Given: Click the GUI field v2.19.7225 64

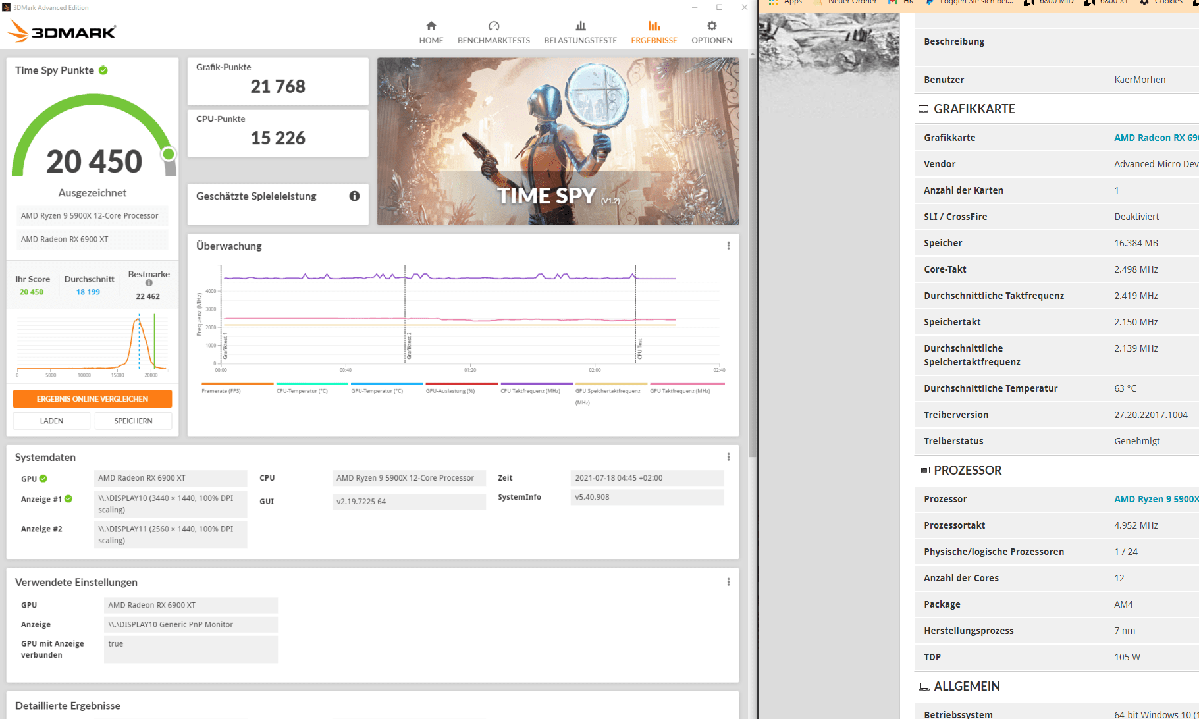Looking at the screenshot, I should [x=409, y=502].
